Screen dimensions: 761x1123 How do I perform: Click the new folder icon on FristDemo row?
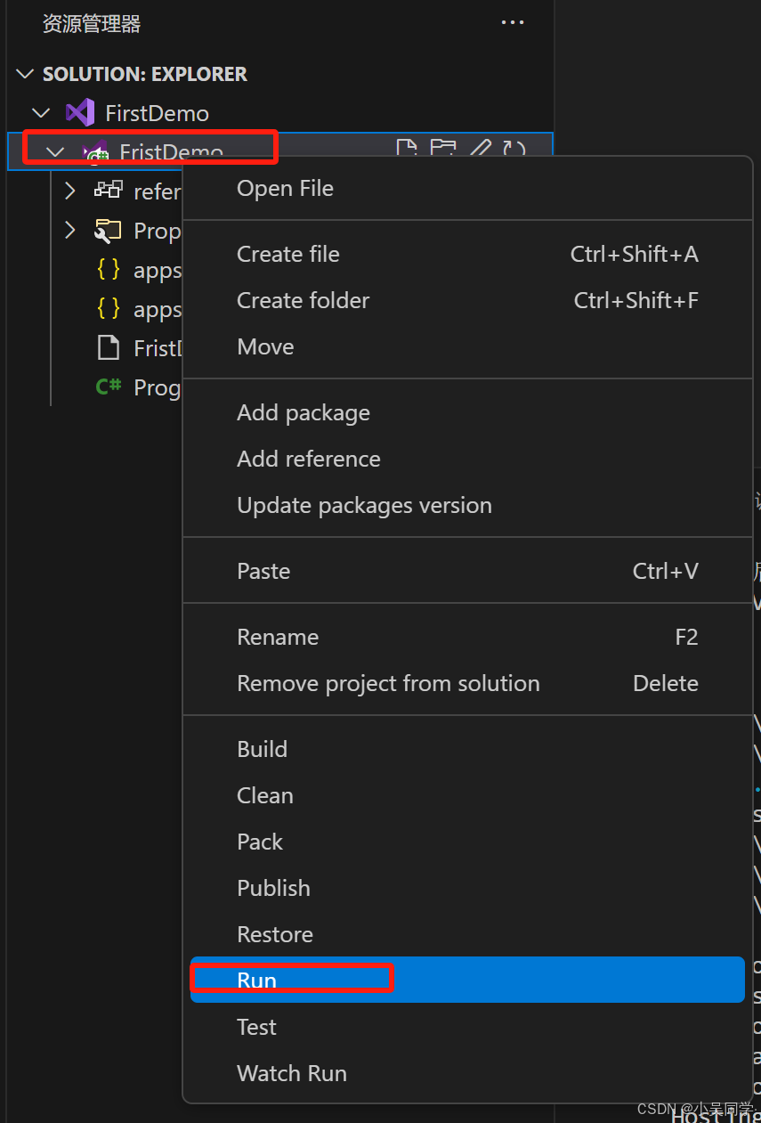coord(442,148)
